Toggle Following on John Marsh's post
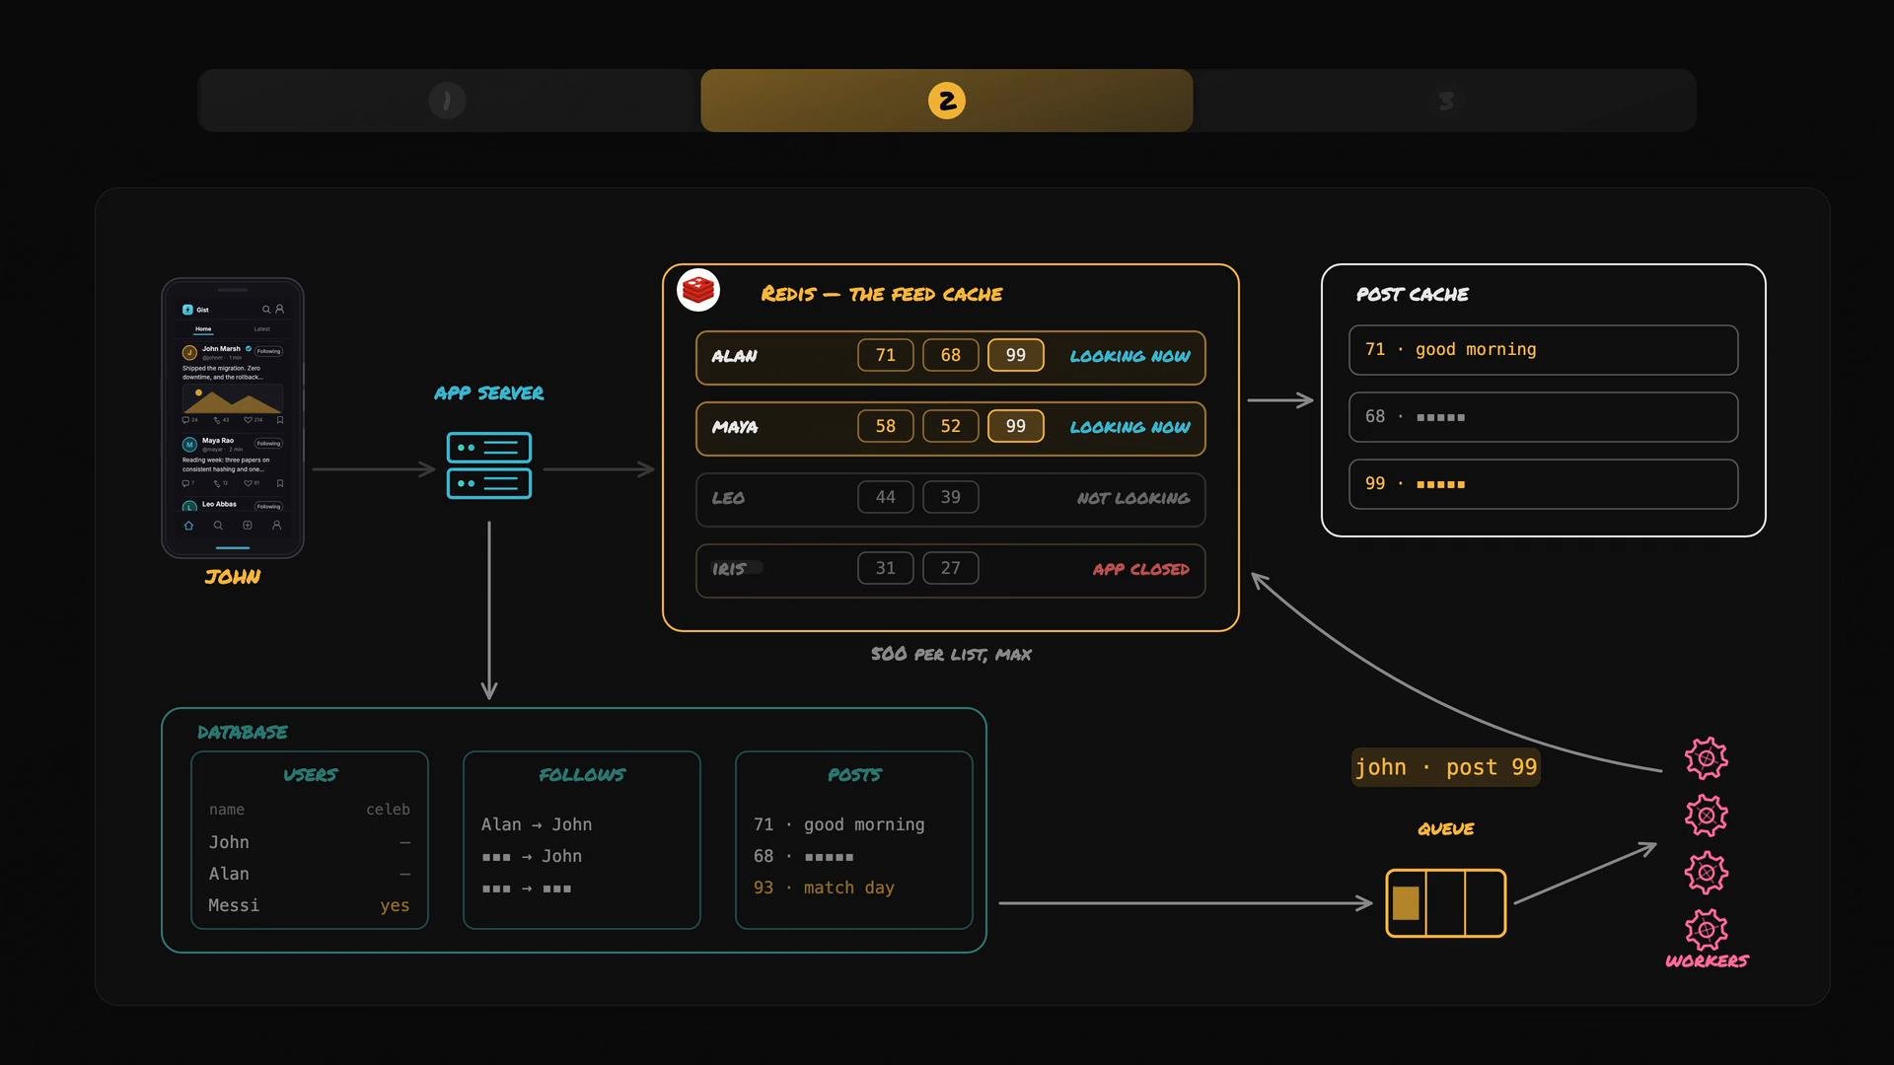Viewport: 1894px width, 1065px height. point(269,351)
